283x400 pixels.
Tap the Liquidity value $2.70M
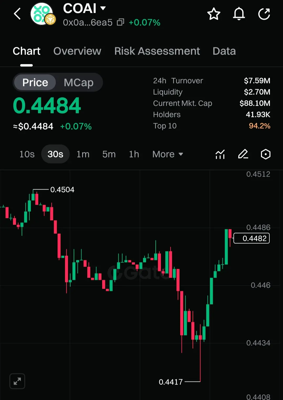tap(257, 92)
